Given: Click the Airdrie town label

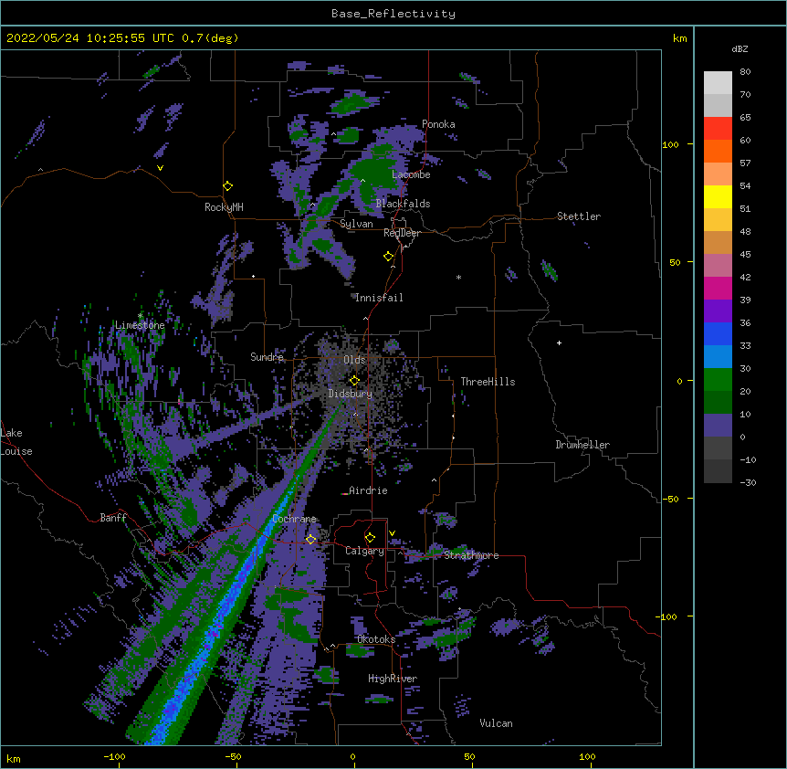Looking at the screenshot, I should pos(368,490).
